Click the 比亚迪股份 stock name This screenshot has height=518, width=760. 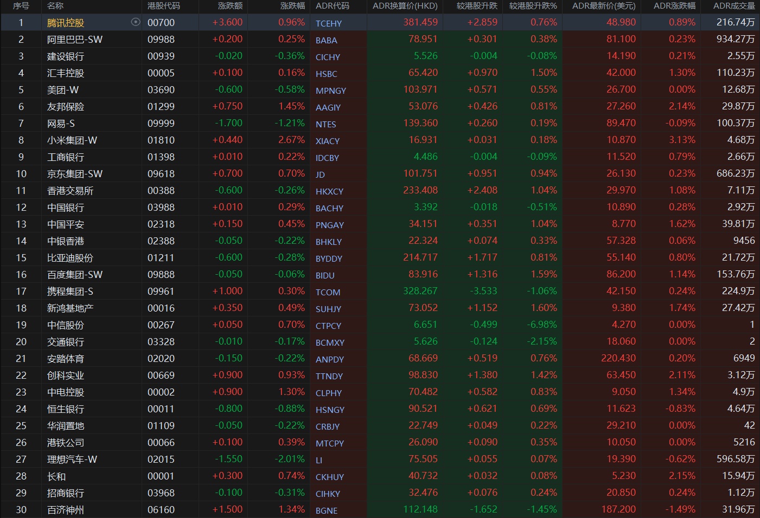click(71, 258)
